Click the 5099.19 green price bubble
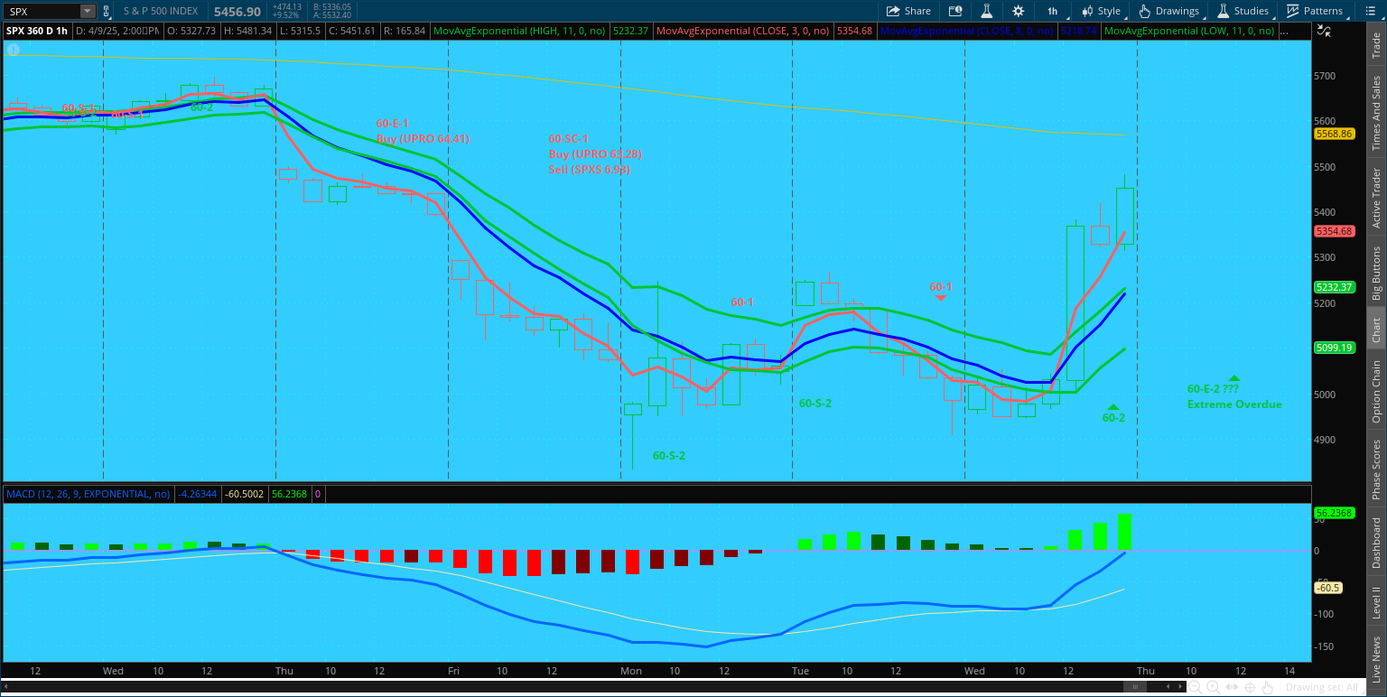The width and height of the screenshot is (1387, 697). click(1335, 348)
